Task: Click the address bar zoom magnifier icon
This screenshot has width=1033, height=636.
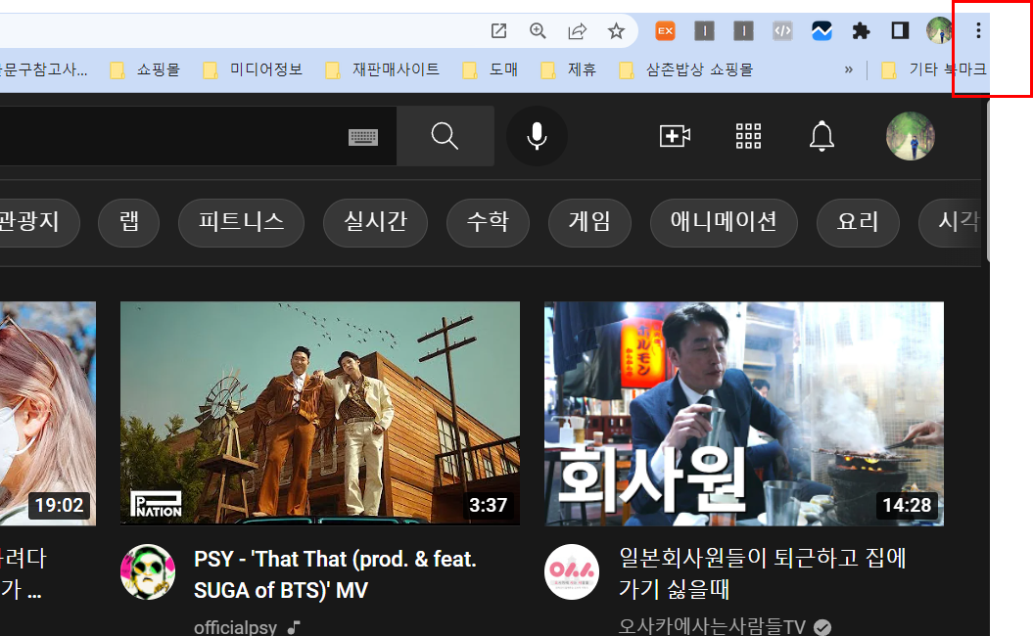Action: click(x=538, y=31)
